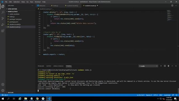Launch Internet Explorer from taskbar

click(20, 98)
